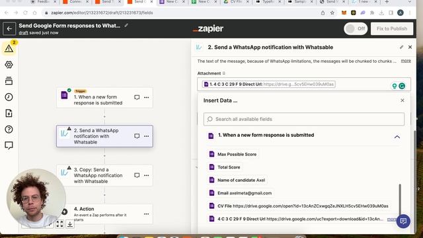423x238 pixels.
Task: Close the step 2 editor panel
Action: click(x=410, y=47)
